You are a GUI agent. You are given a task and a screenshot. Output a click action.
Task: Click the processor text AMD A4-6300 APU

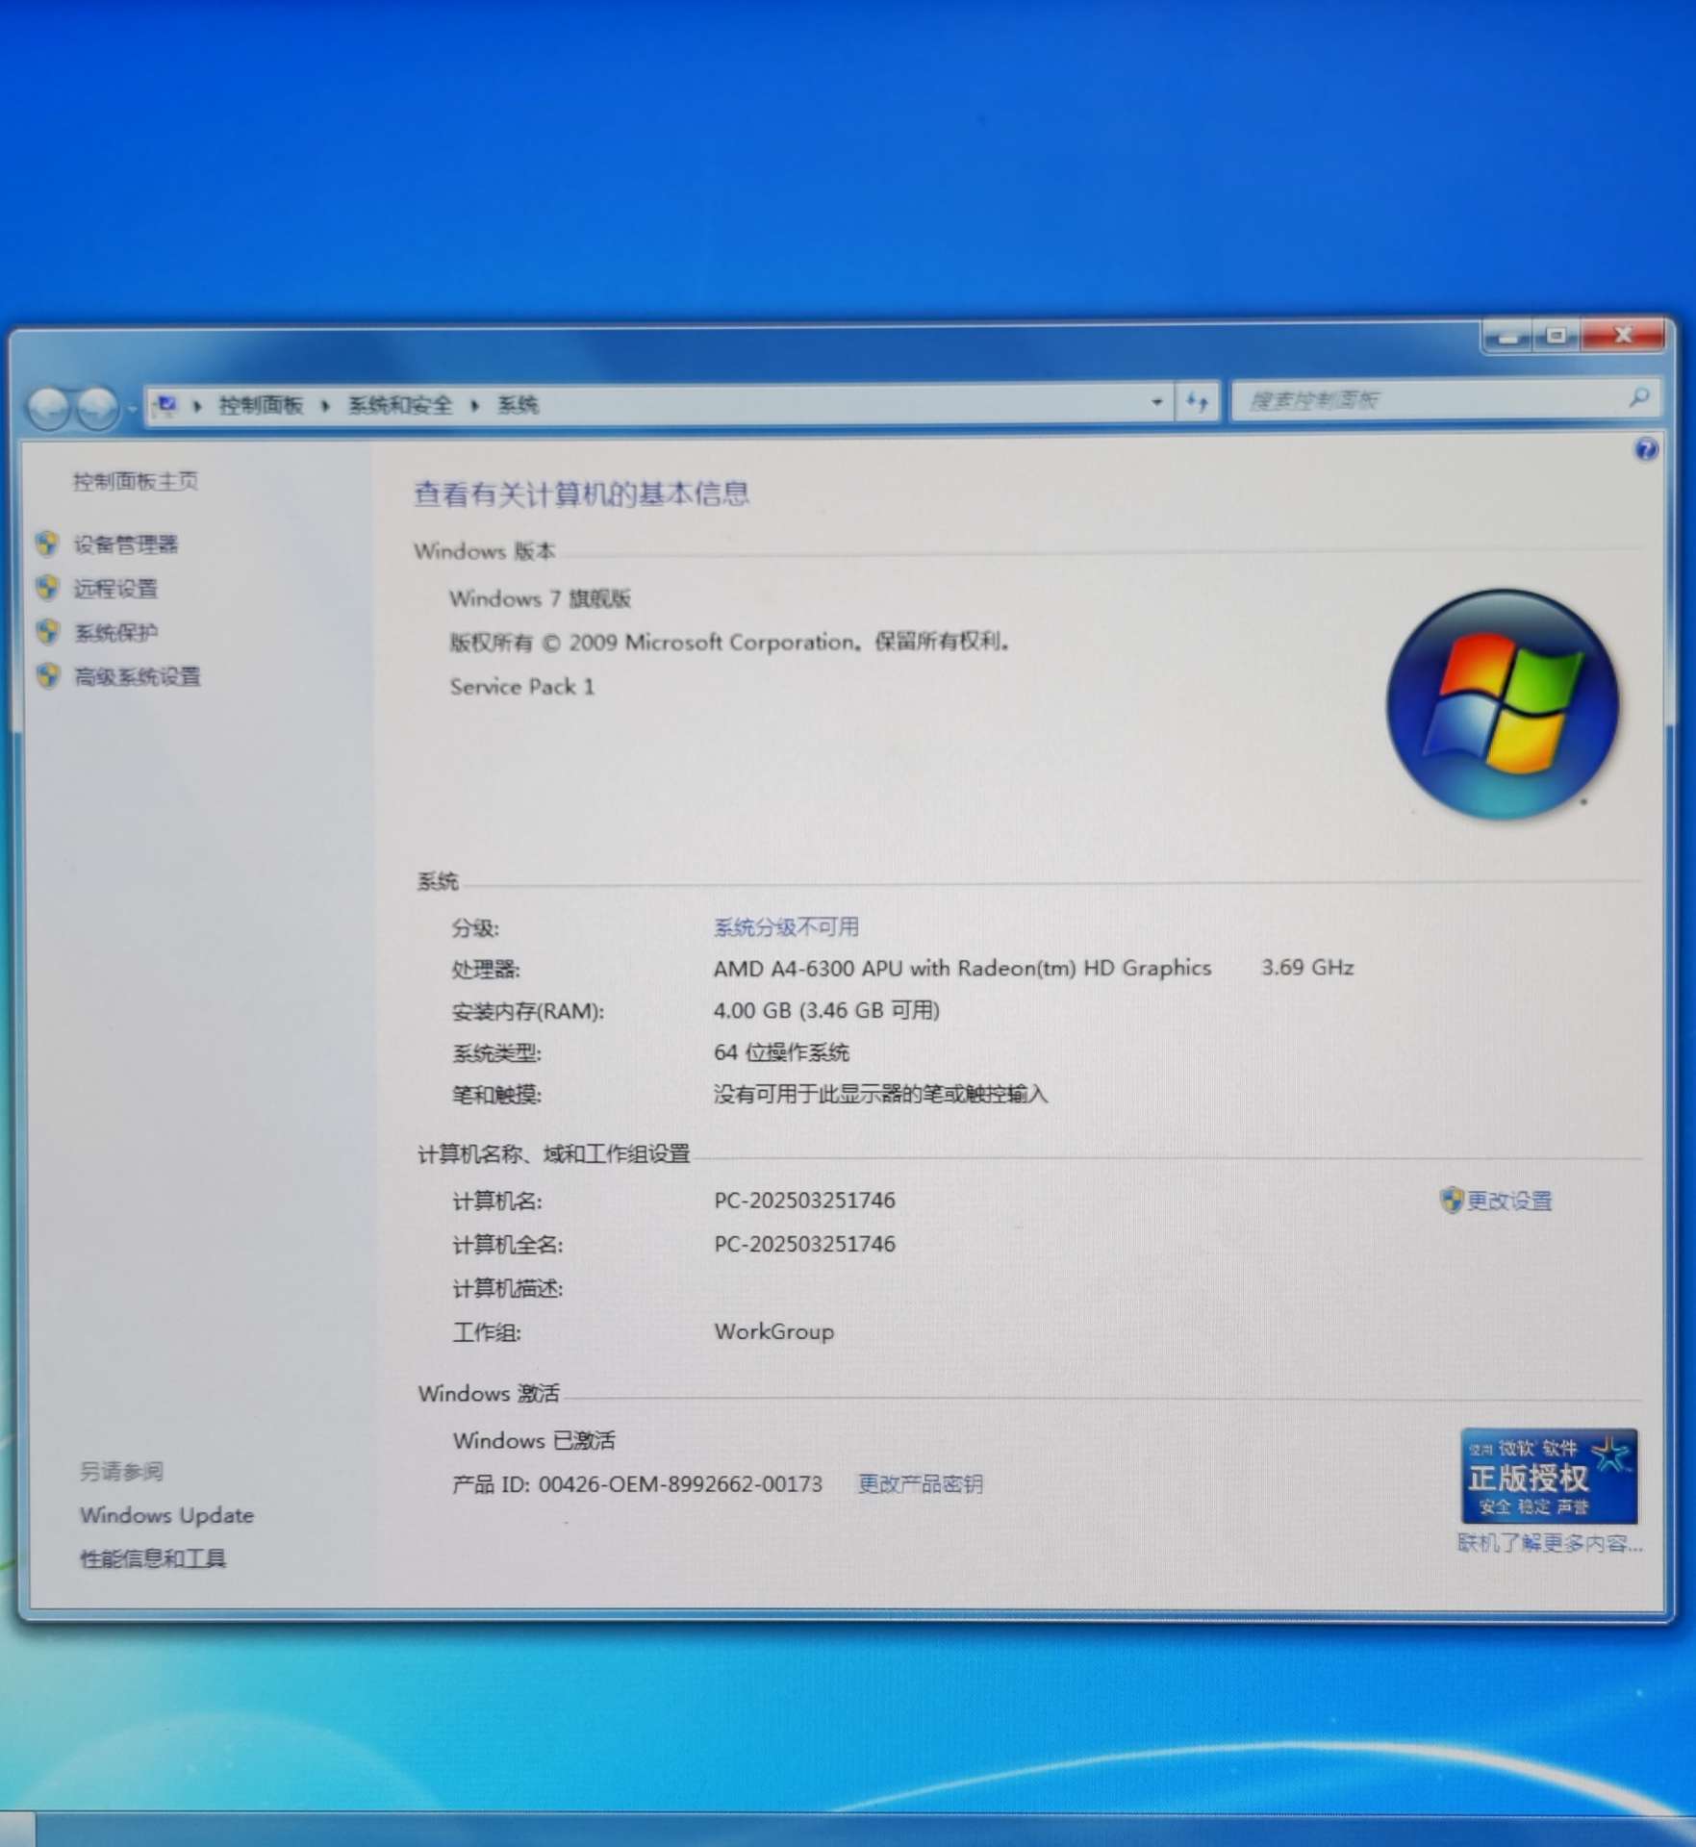(962, 968)
